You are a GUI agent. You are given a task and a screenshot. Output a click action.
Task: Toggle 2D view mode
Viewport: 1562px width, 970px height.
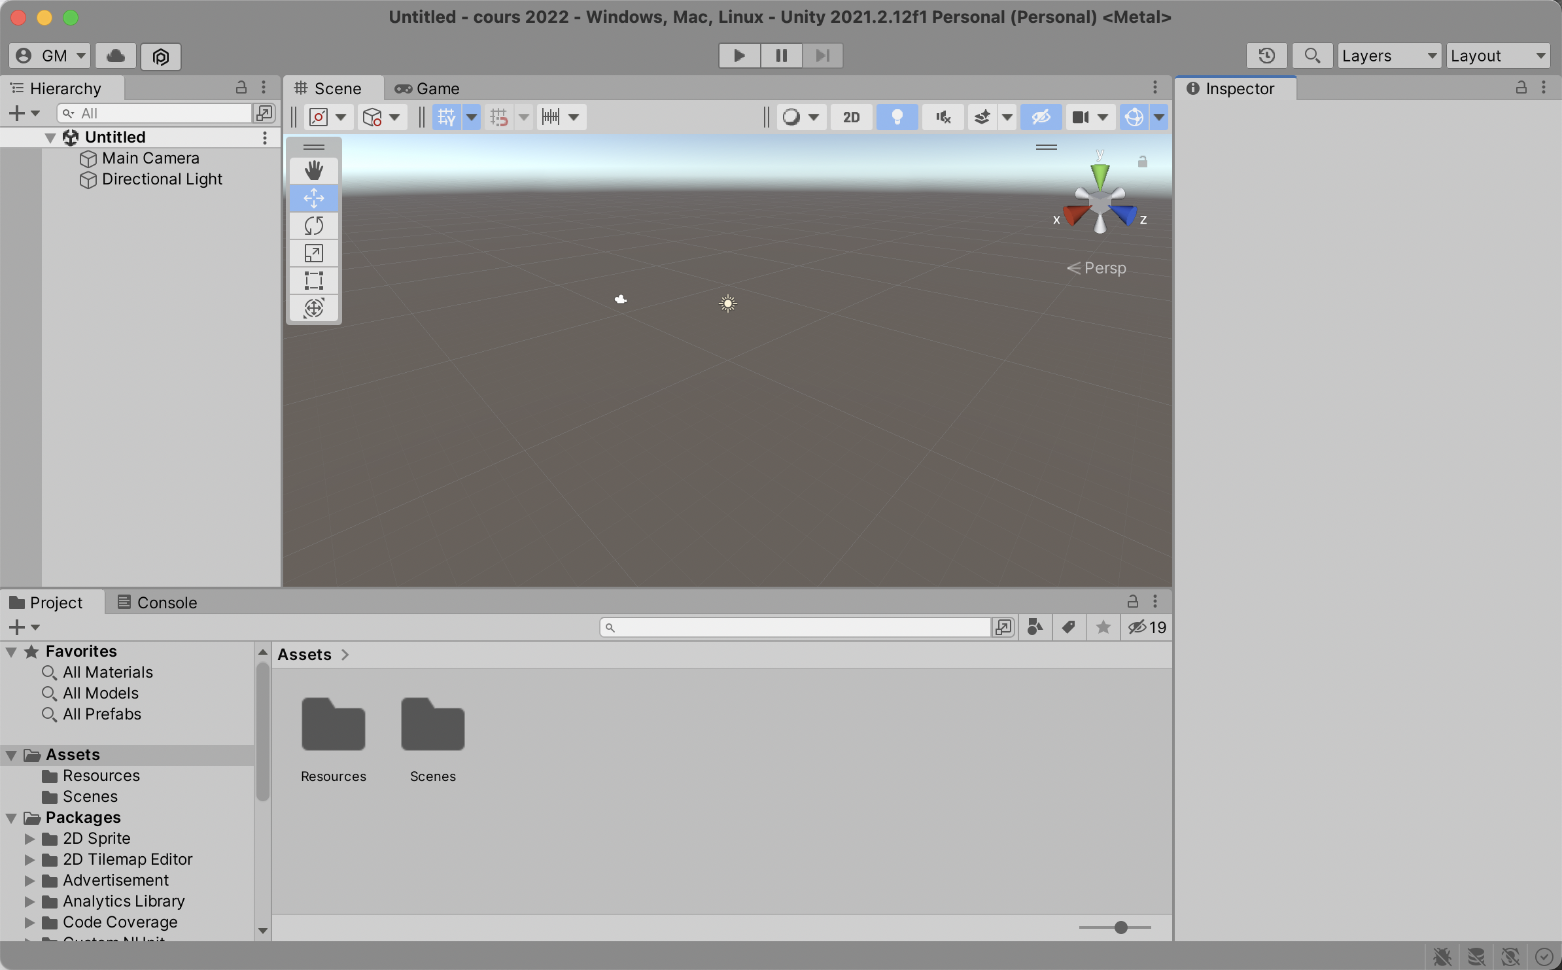[x=851, y=117]
